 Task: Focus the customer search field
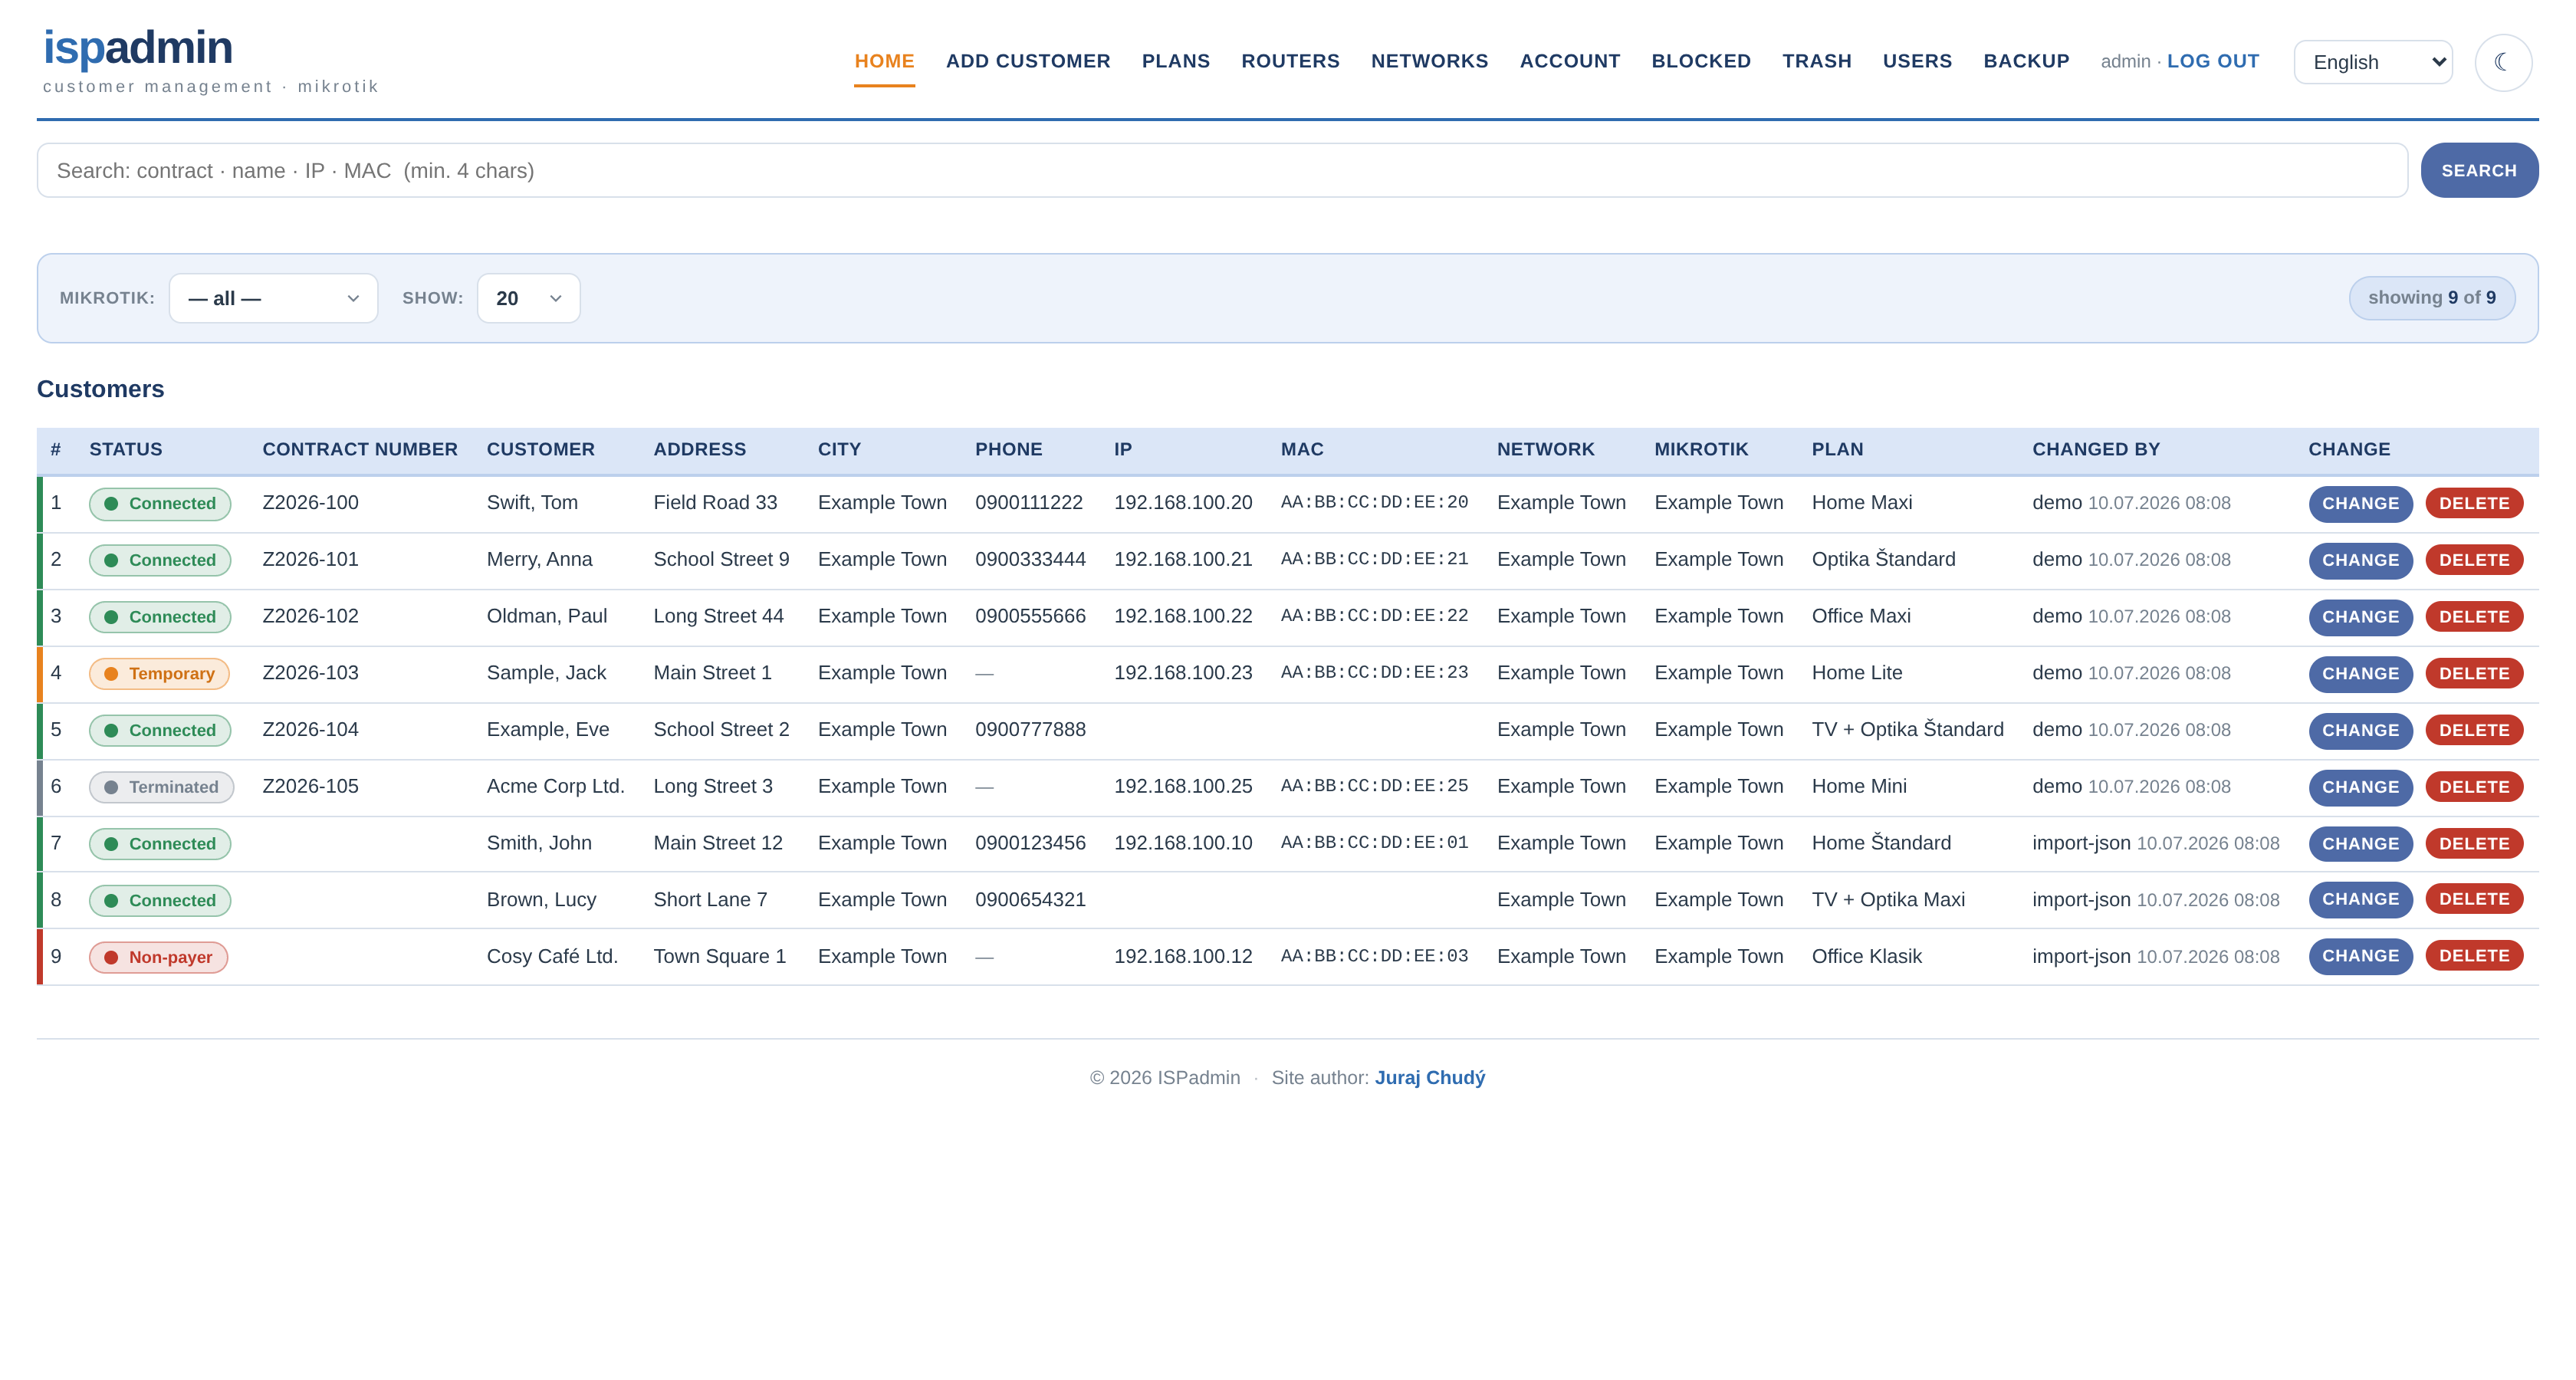[x=1222, y=170]
